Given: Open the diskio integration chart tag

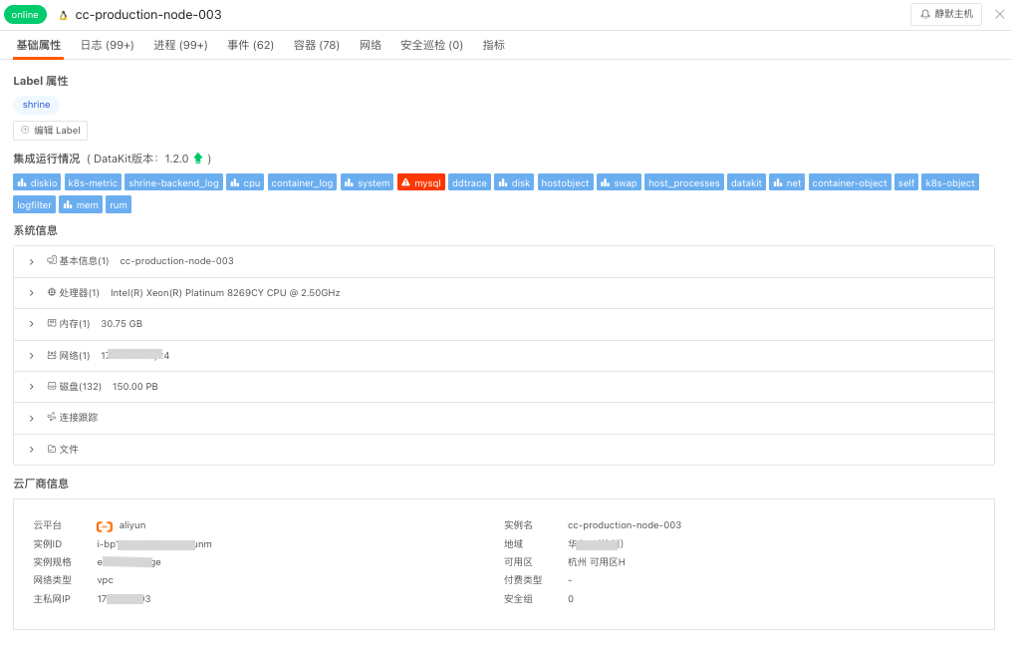Looking at the screenshot, I should tap(37, 182).
